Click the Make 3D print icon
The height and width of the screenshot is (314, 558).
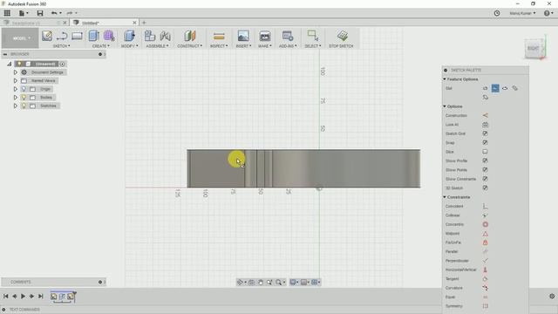point(265,36)
